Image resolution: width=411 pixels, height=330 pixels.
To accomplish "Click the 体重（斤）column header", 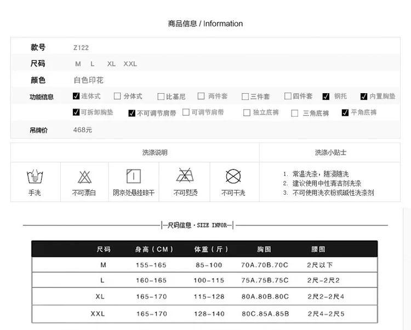I will (212, 249).
